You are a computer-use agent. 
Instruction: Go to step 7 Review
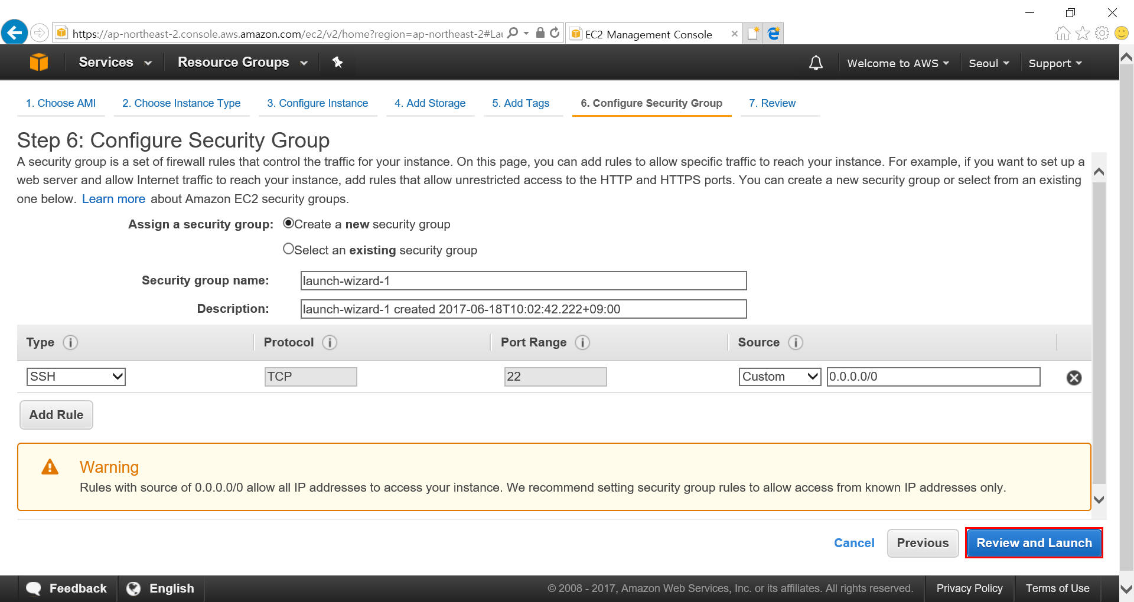click(x=773, y=103)
